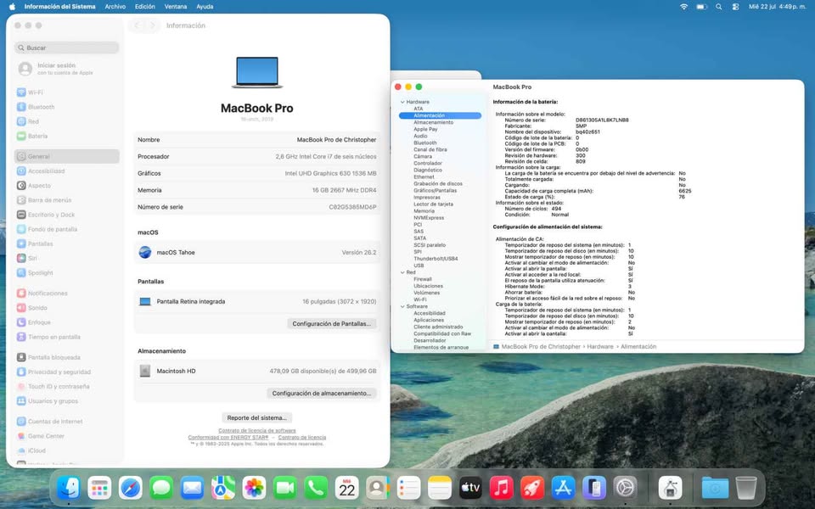Viewport: 815px width, 509px height.
Task: Open Sonido settings in sidebar
Action: pyautogui.click(x=67, y=308)
